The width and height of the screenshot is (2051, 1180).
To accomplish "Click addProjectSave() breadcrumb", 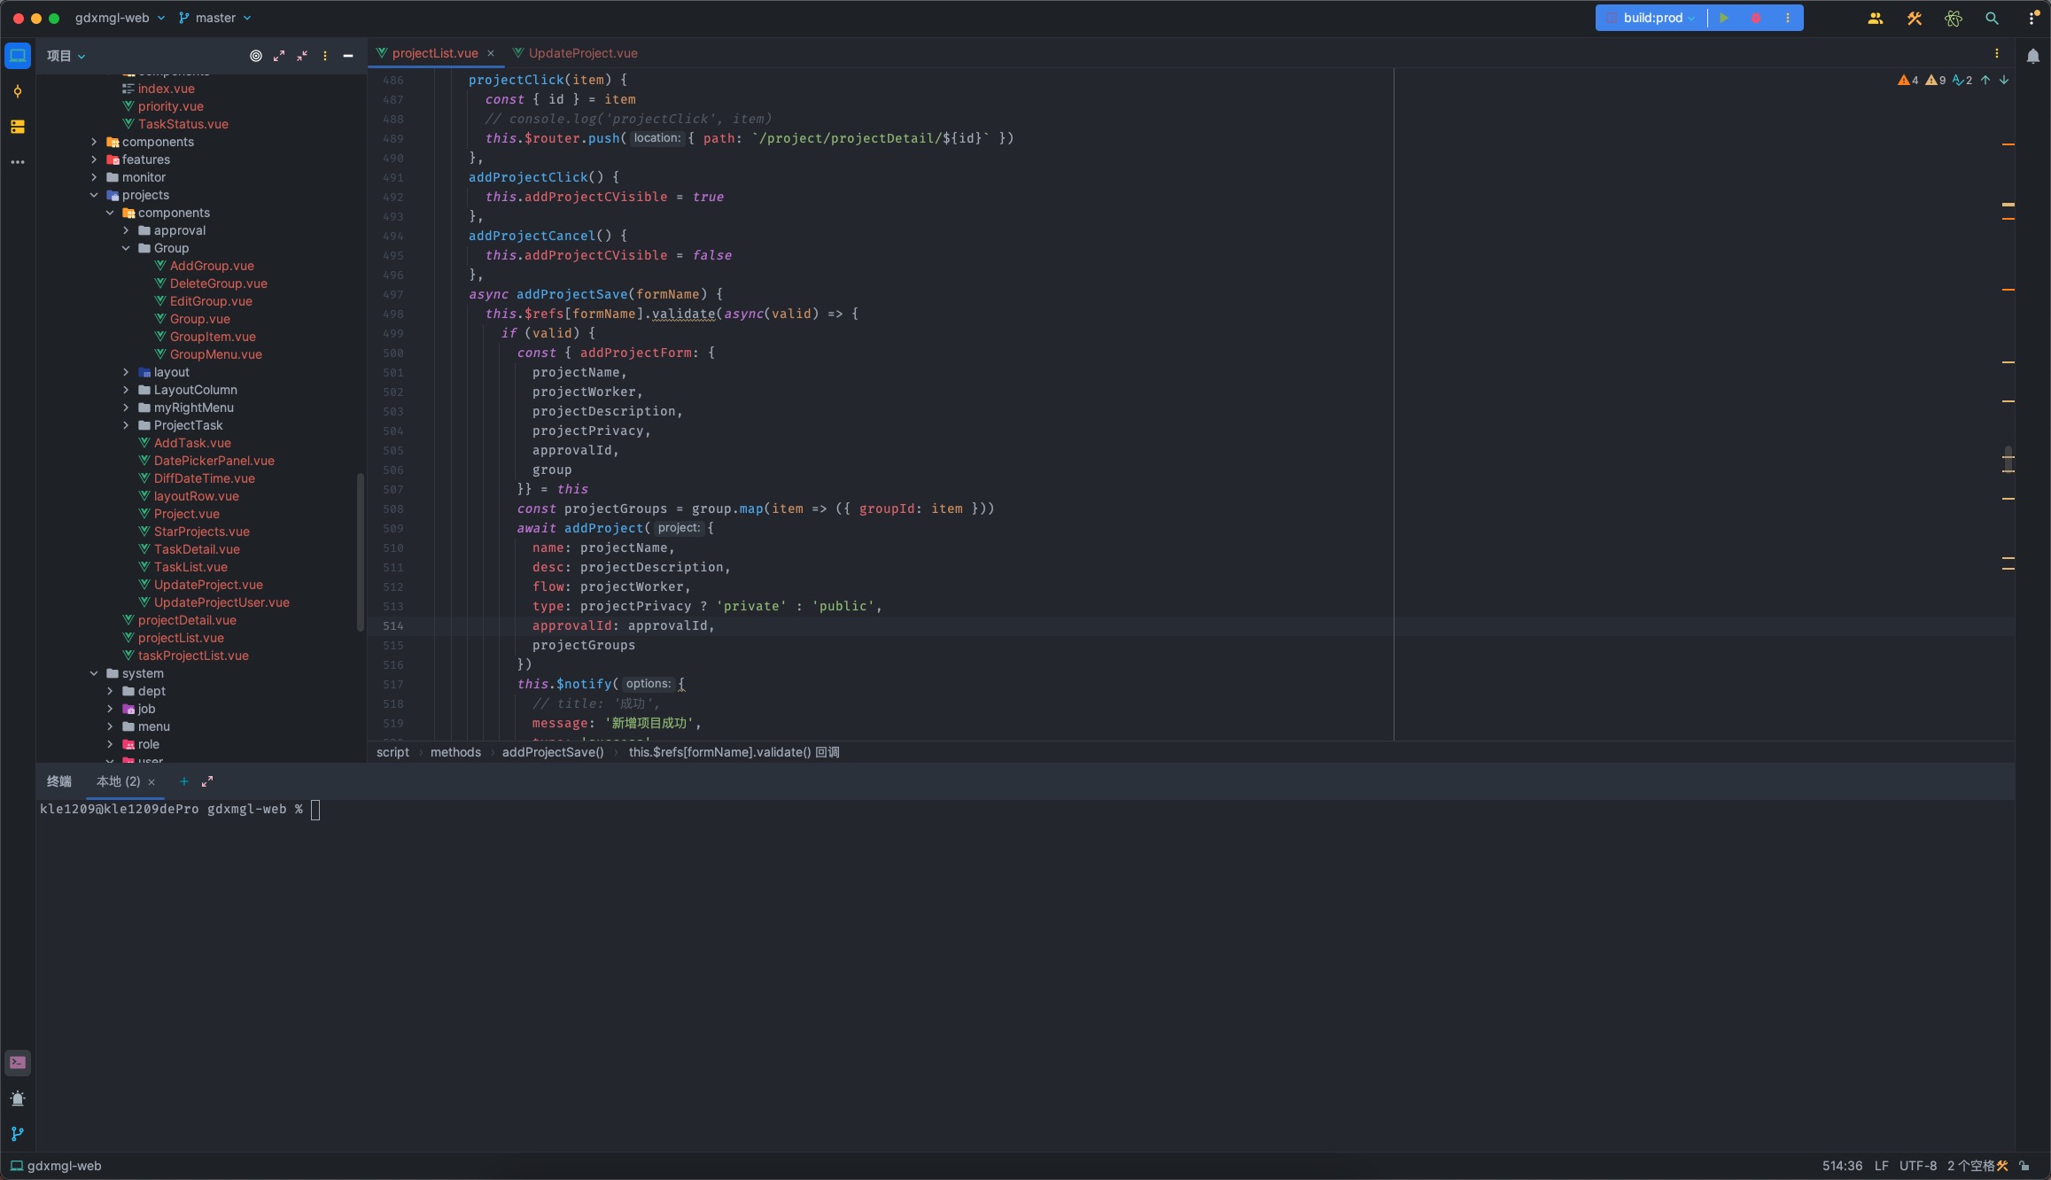I will pyautogui.click(x=553, y=752).
